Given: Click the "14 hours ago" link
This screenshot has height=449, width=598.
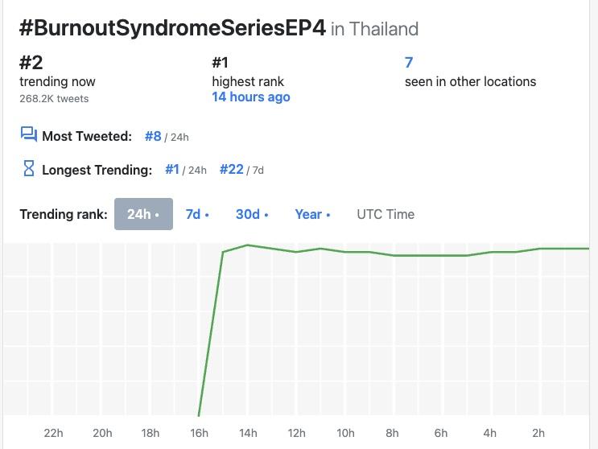Looking at the screenshot, I should tap(251, 97).
